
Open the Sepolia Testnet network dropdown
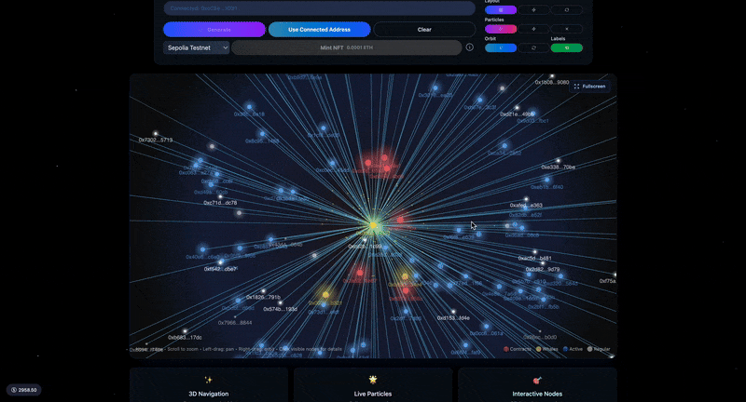click(196, 47)
